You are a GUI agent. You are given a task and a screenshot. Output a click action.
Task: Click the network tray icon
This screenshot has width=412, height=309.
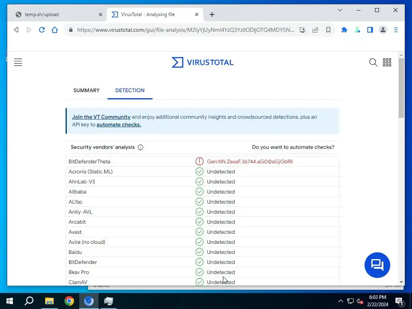coord(350,301)
